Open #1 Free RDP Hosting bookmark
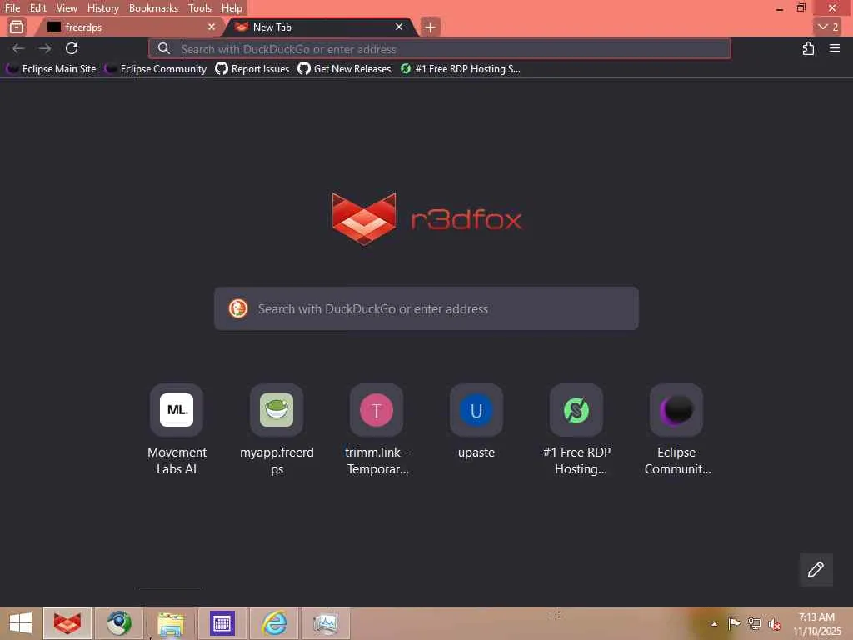This screenshot has width=853, height=640. coord(460,69)
